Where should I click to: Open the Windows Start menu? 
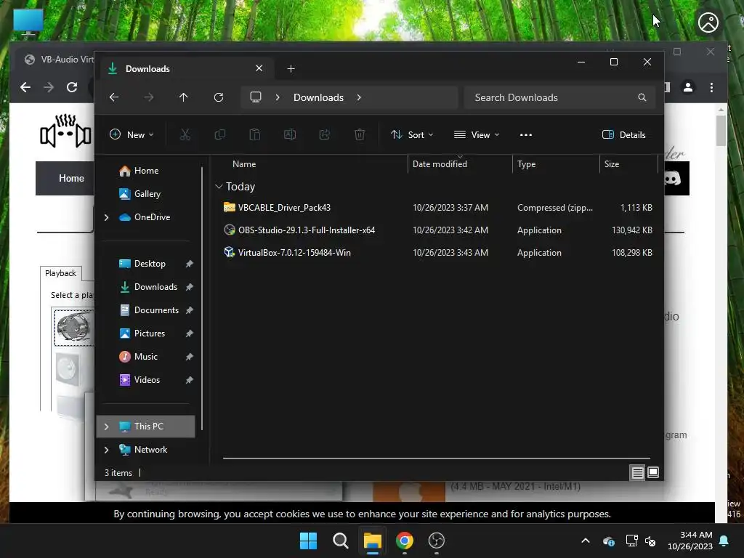[308, 541]
